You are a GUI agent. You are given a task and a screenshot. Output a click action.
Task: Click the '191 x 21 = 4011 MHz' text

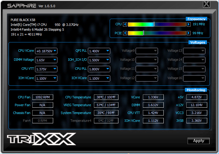tap(26, 34)
